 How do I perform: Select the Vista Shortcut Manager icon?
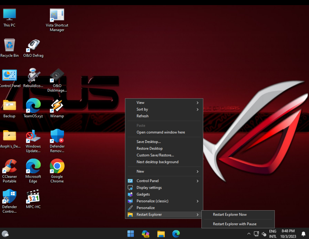coord(57,20)
